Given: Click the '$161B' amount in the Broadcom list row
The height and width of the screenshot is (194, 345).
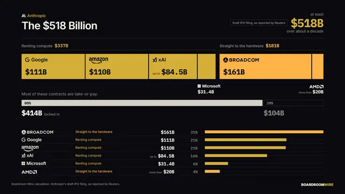Looking at the screenshot, I should (168, 132).
